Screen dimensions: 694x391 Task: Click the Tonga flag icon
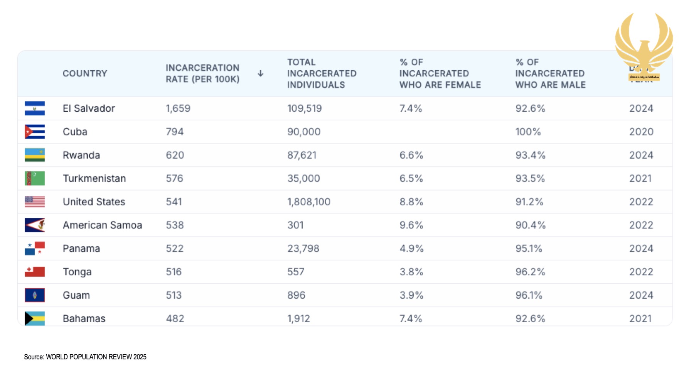click(x=35, y=272)
